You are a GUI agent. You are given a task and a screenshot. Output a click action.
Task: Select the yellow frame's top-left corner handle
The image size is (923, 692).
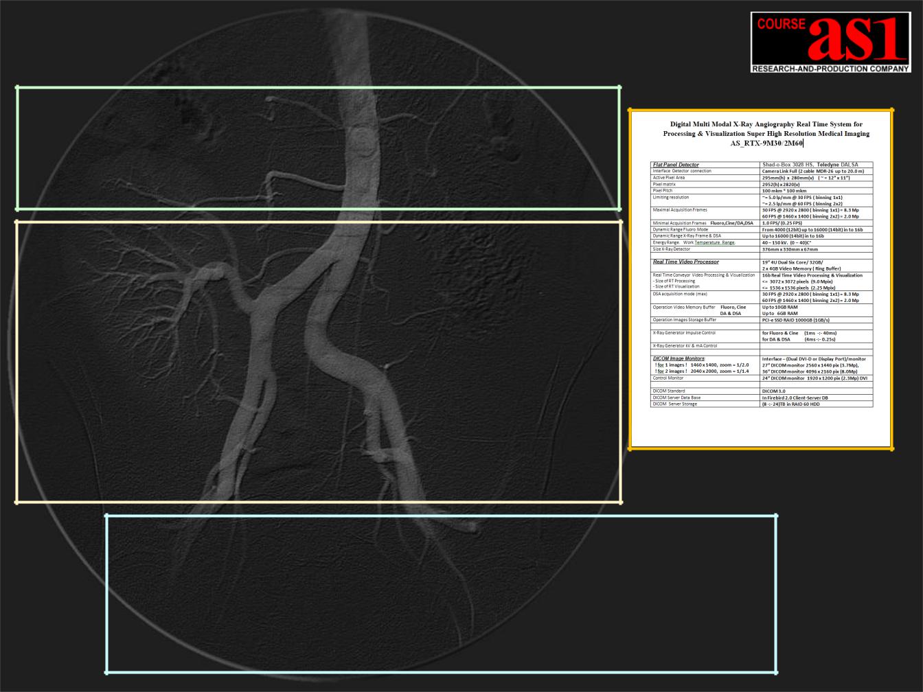click(x=17, y=222)
